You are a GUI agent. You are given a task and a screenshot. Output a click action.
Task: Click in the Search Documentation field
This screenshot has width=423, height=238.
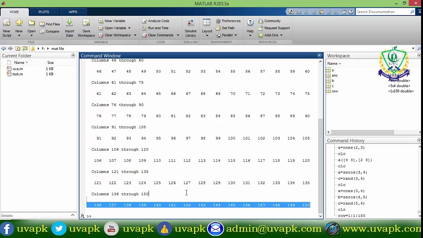tap(383, 12)
